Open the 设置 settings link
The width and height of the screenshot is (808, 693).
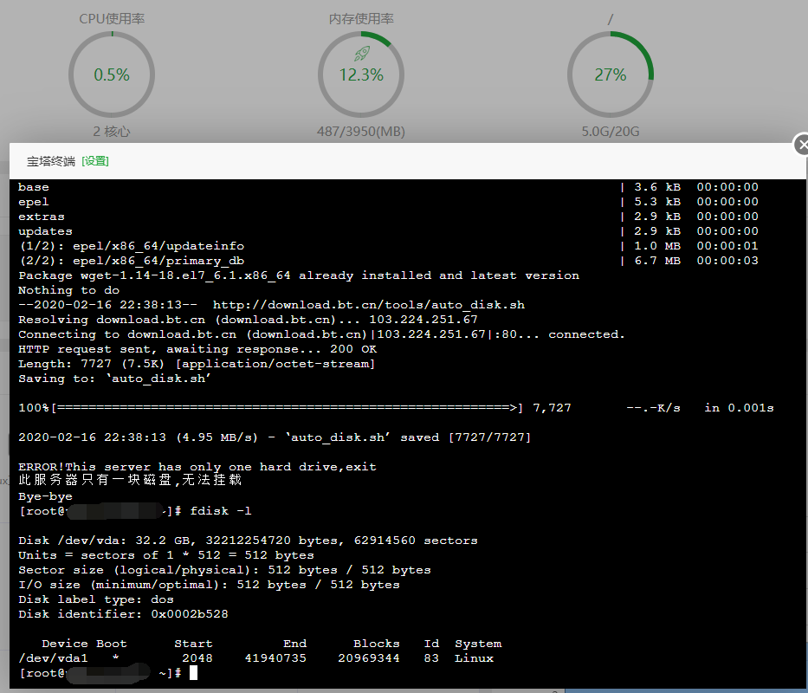95,161
